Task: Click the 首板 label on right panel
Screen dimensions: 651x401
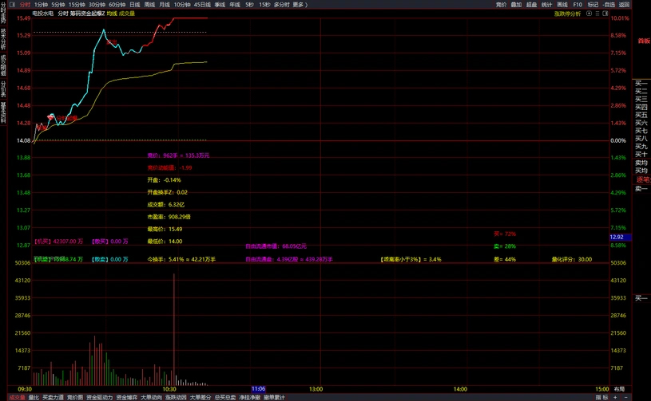Action: (644, 41)
